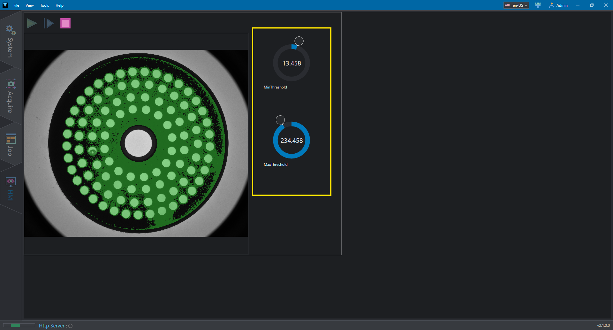Open the Help menu

click(x=59, y=5)
